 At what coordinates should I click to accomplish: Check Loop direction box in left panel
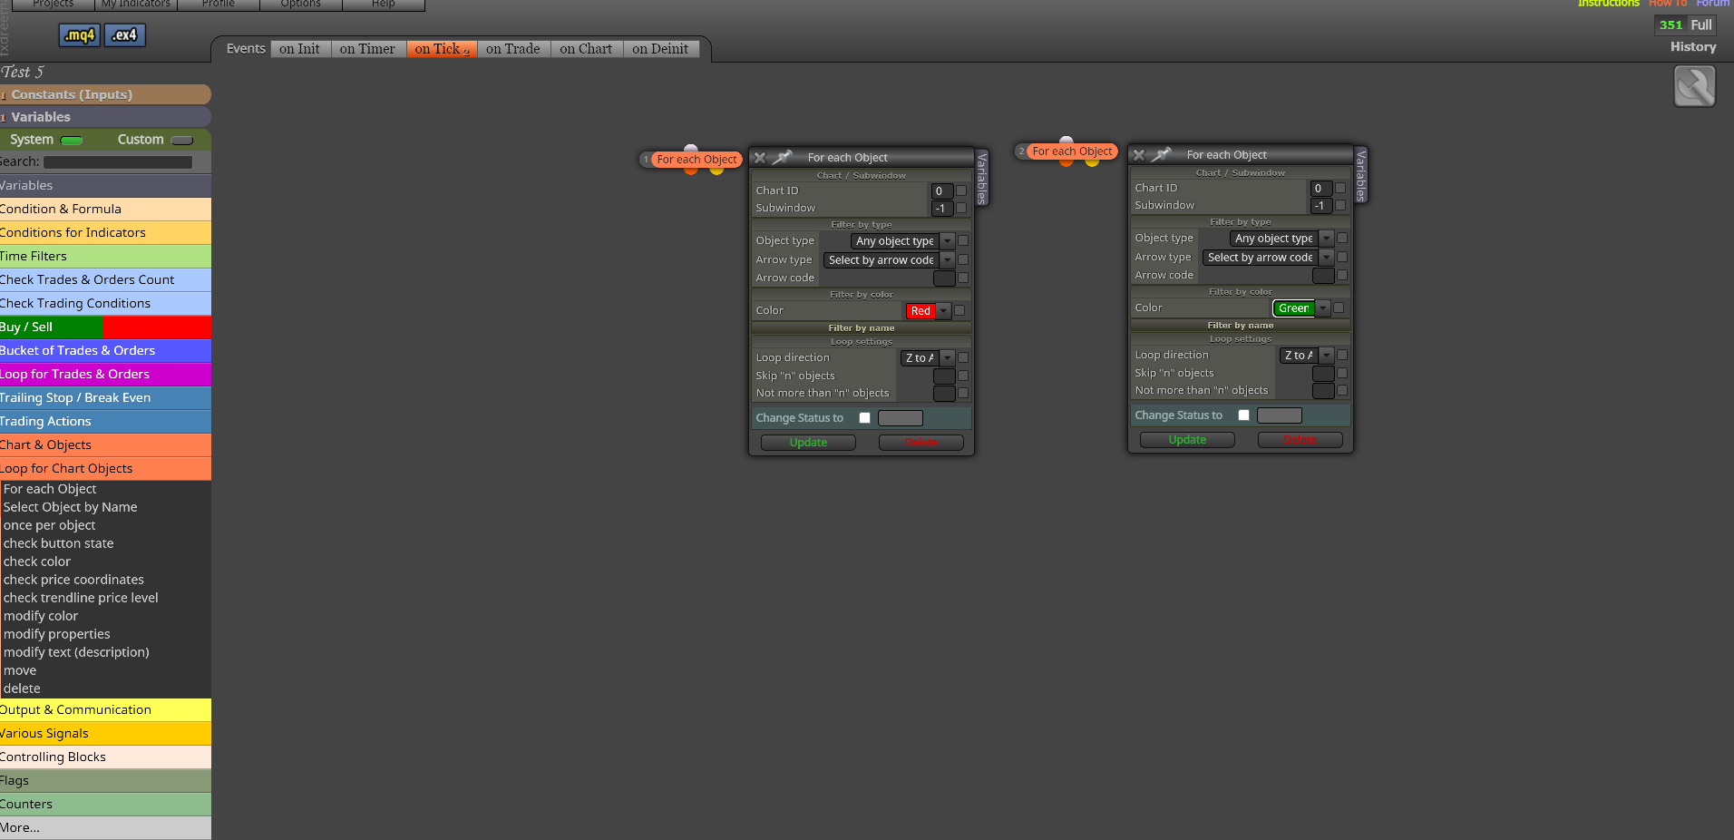click(x=963, y=357)
